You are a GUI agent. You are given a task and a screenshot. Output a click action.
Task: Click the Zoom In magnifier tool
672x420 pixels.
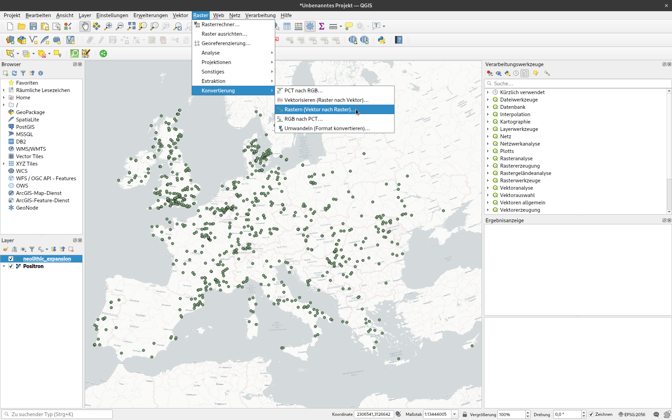(x=108, y=26)
